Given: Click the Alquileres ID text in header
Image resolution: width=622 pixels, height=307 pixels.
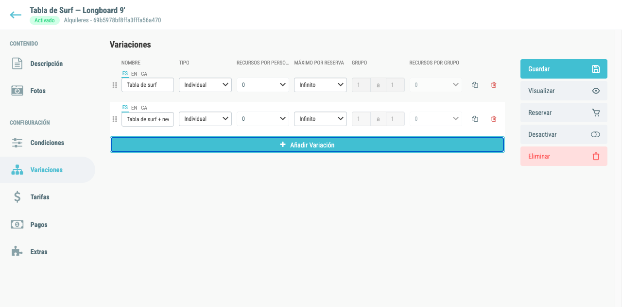Looking at the screenshot, I should pyautogui.click(x=113, y=20).
